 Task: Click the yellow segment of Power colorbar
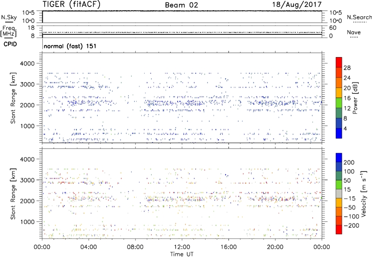click(339, 93)
